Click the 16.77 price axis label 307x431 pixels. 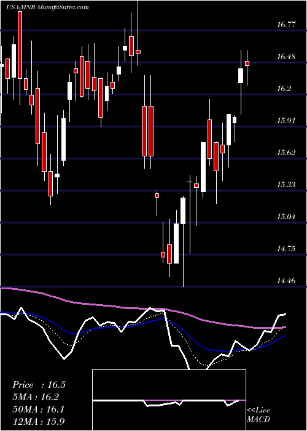(286, 25)
